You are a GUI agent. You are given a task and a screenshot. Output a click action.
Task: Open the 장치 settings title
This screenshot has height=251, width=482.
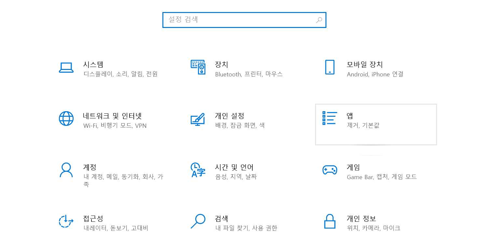click(x=222, y=64)
